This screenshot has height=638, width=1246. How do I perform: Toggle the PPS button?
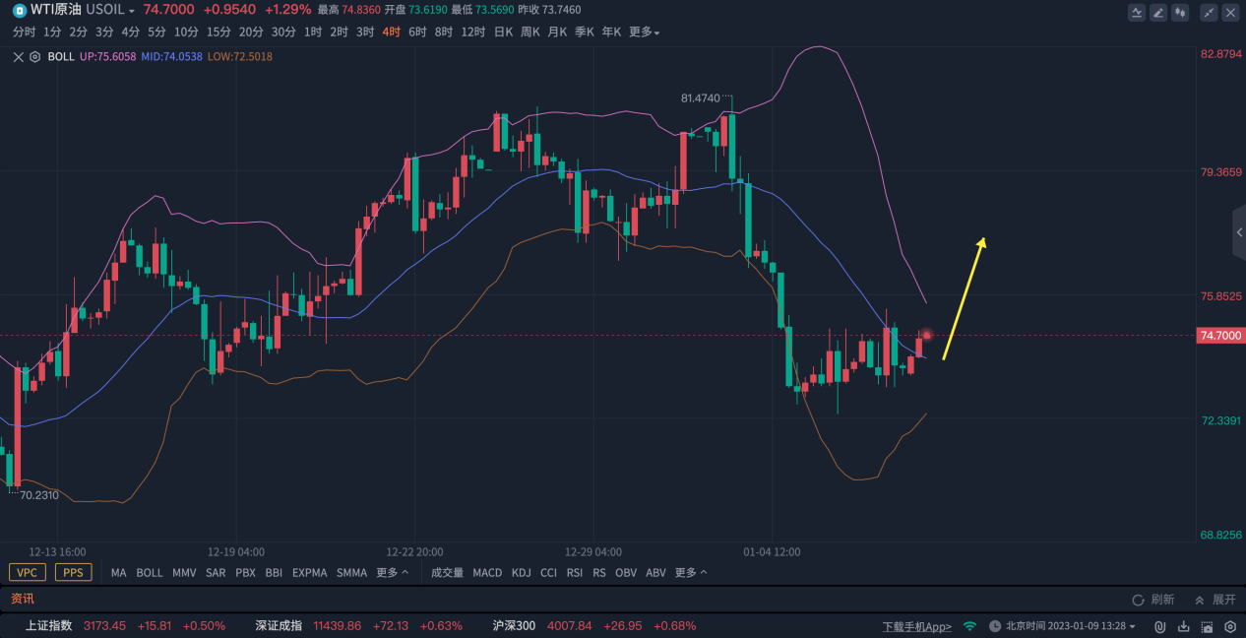tap(72, 572)
